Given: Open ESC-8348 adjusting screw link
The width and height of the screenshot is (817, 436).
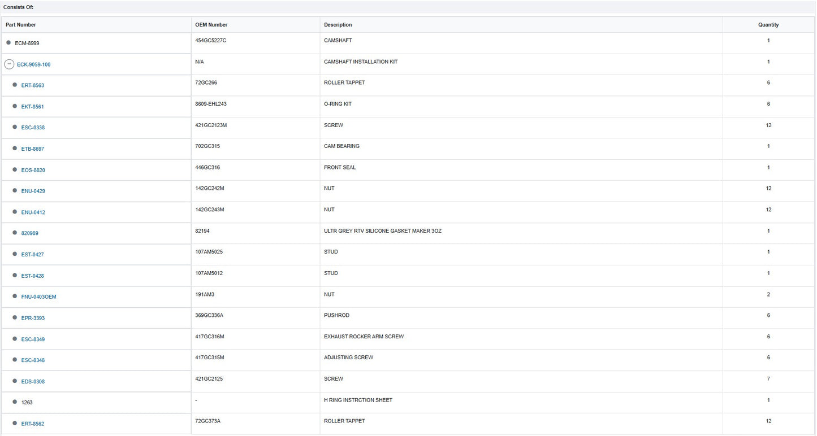Looking at the screenshot, I should [33, 360].
